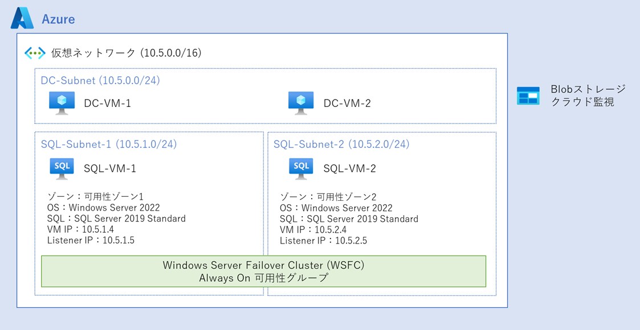Click the SQL-VM-1 label
This screenshot has width=640, height=330.
click(x=110, y=168)
